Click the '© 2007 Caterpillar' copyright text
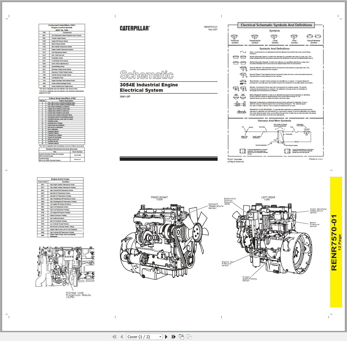The height and width of the screenshot is (341, 347). coord(235,159)
